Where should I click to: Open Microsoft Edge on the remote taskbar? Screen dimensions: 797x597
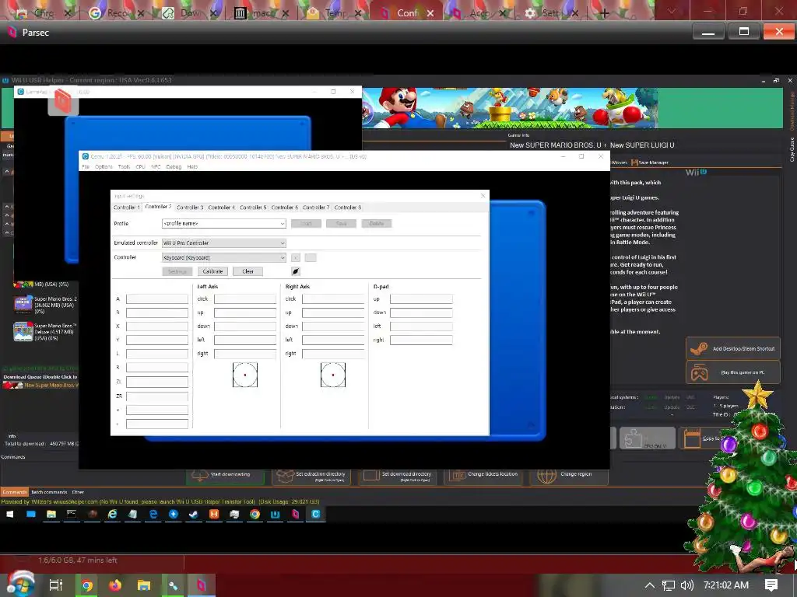153,515
